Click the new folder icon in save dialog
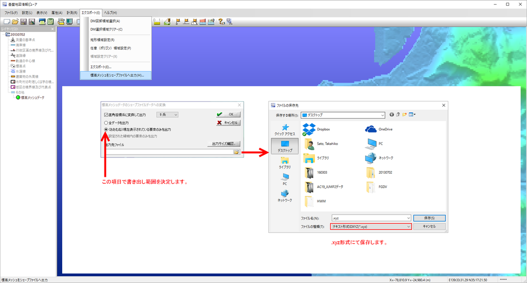Screen dimensions: 527x283 [x=404, y=115]
